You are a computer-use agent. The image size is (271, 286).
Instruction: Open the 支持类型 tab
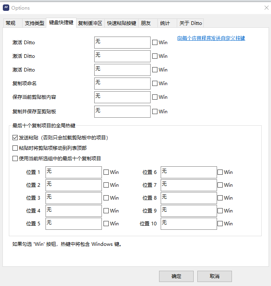[34, 23]
